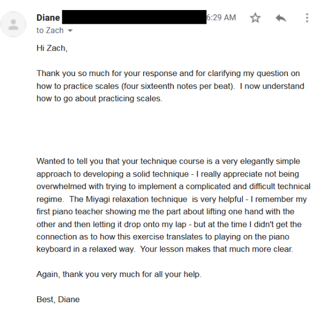Image resolution: width=317 pixels, height=317 pixels.
Task: Star this email from Diane
Action: 255,18
